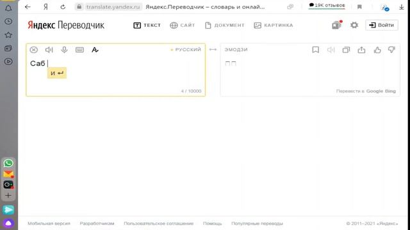
Task: Listen to source text speaker
Action: pyautogui.click(x=49, y=50)
